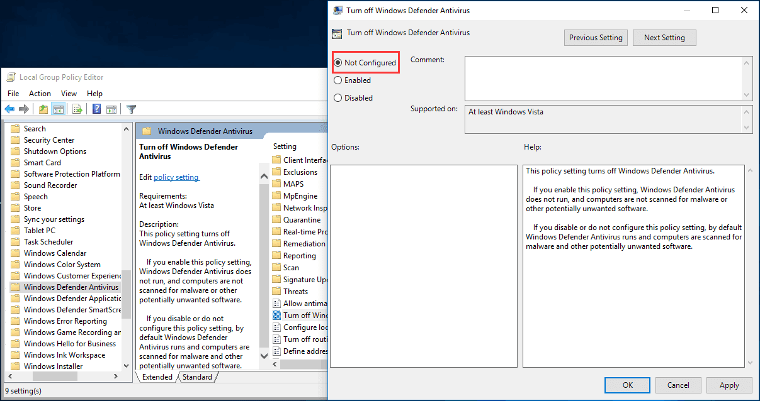Click the Store folder icon in tree
This screenshot has height=401, width=760.
click(x=16, y=208)
